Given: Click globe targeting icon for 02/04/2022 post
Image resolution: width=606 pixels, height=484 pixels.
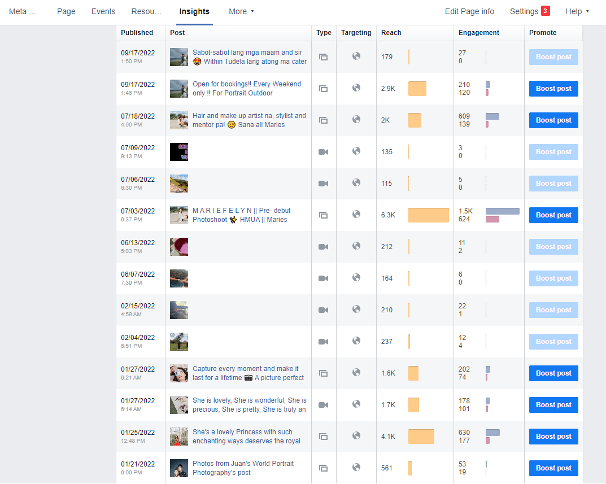Looking at the screenshot, I should pos(356,341).
